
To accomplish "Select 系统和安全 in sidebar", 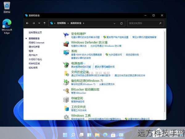I will [x=34, y=39].
